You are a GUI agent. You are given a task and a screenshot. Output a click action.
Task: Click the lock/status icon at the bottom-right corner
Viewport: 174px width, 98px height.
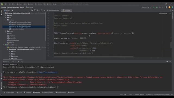(172, 95)
